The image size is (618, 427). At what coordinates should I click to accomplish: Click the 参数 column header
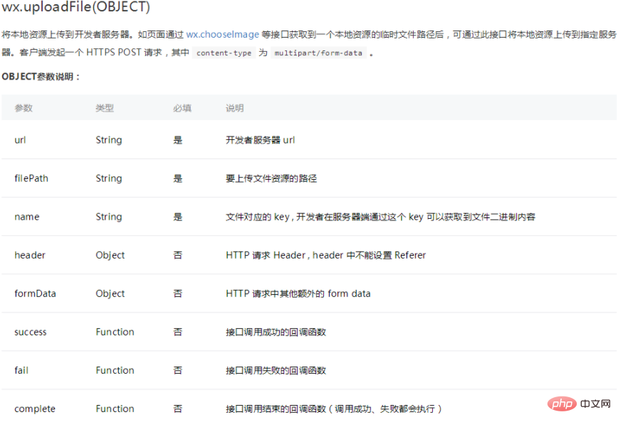pos(23,108)
